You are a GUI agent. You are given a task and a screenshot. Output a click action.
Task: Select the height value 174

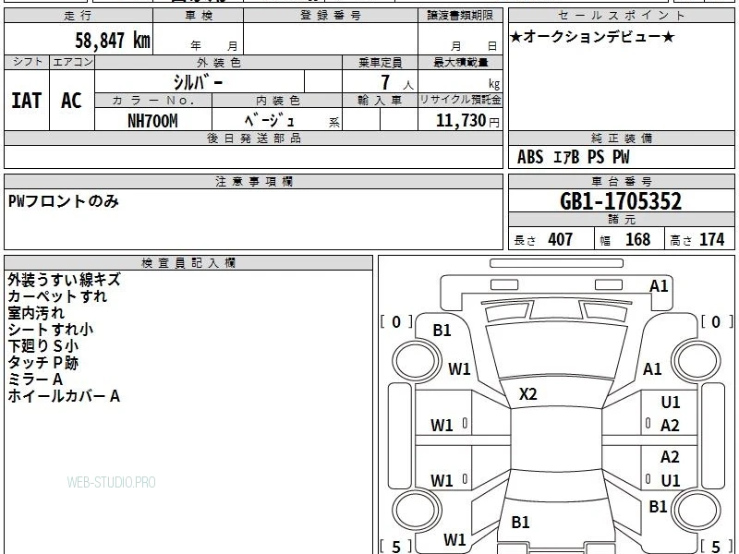[711, 240]
